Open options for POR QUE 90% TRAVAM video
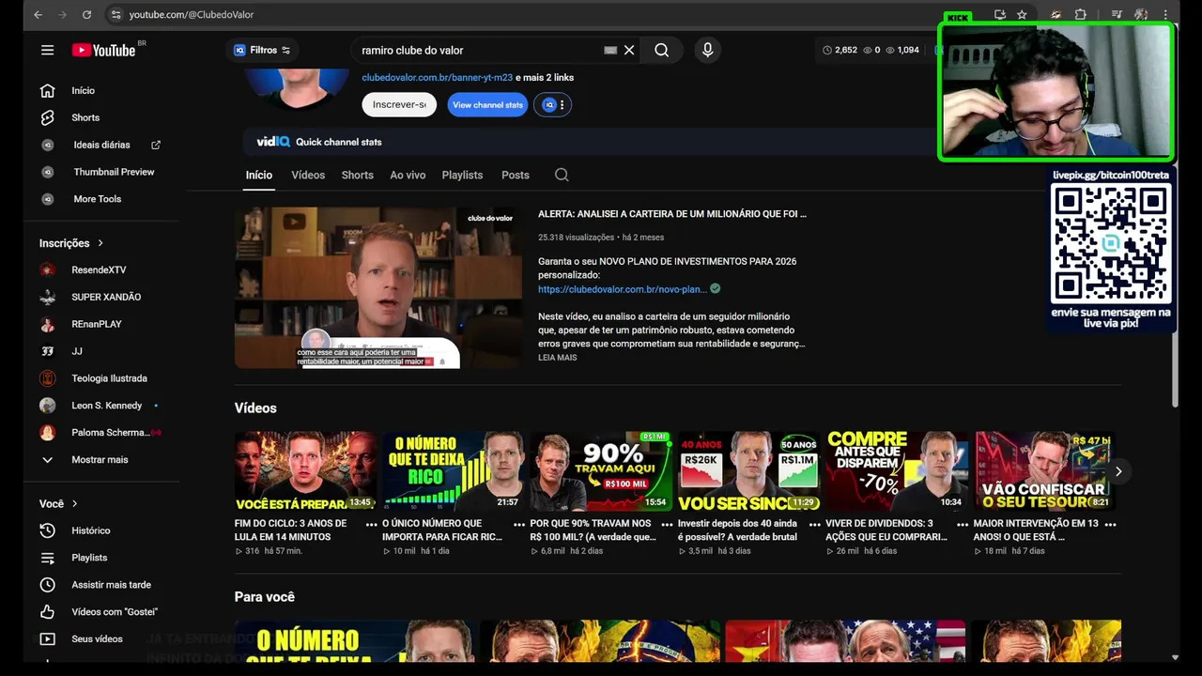The image size is (1202, 676). [x=667, y=524]
